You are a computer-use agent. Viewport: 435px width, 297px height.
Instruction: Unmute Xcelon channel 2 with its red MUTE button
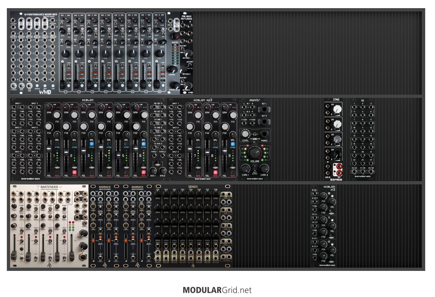tap(74, 172)
